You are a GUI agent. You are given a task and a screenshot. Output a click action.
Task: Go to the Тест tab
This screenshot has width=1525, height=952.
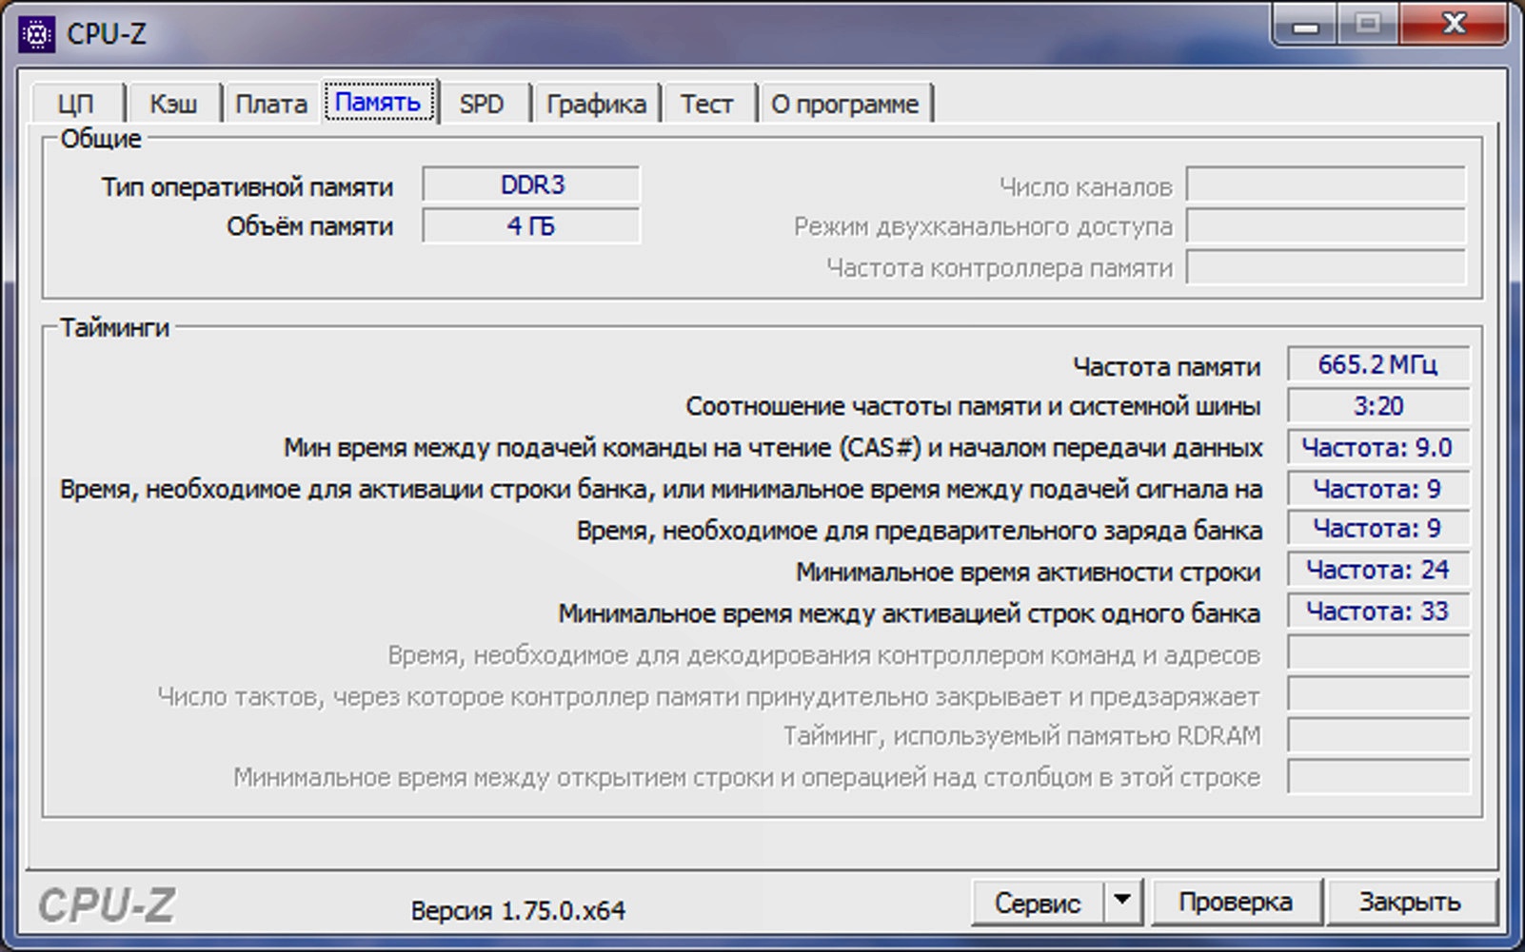click(707, 104)
